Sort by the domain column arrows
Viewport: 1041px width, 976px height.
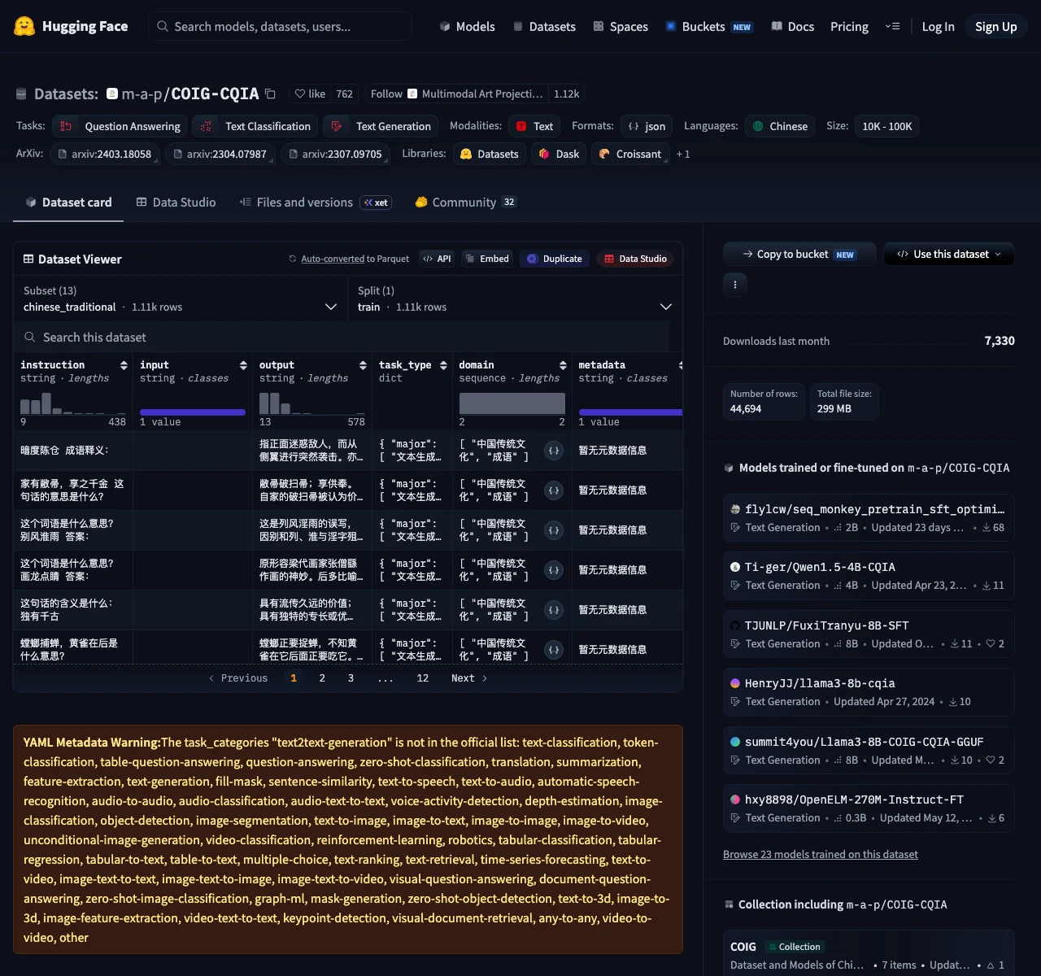pyautogui.click(x=563, y=365)
